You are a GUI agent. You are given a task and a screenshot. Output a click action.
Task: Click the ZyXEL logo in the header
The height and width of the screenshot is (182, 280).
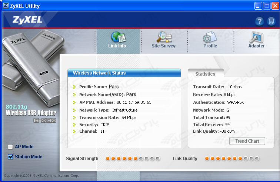(27, 20)
